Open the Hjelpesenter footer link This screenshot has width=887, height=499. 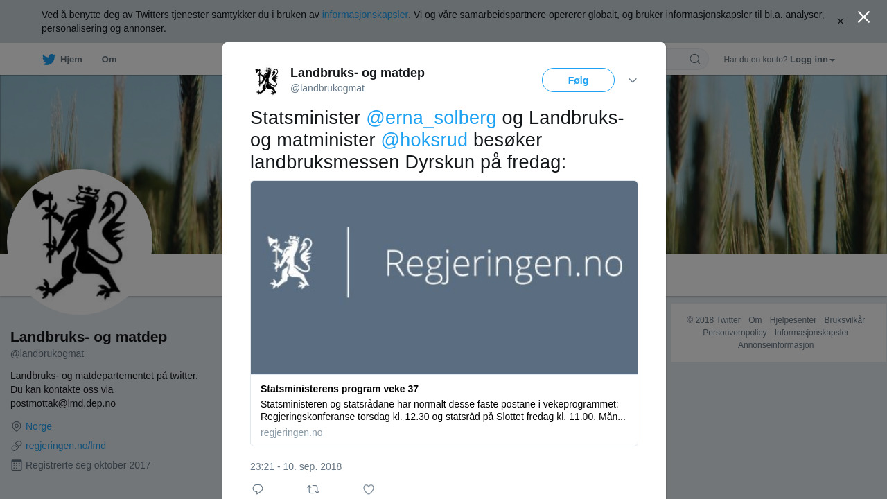pyautogui.click(x=793, y=320)
